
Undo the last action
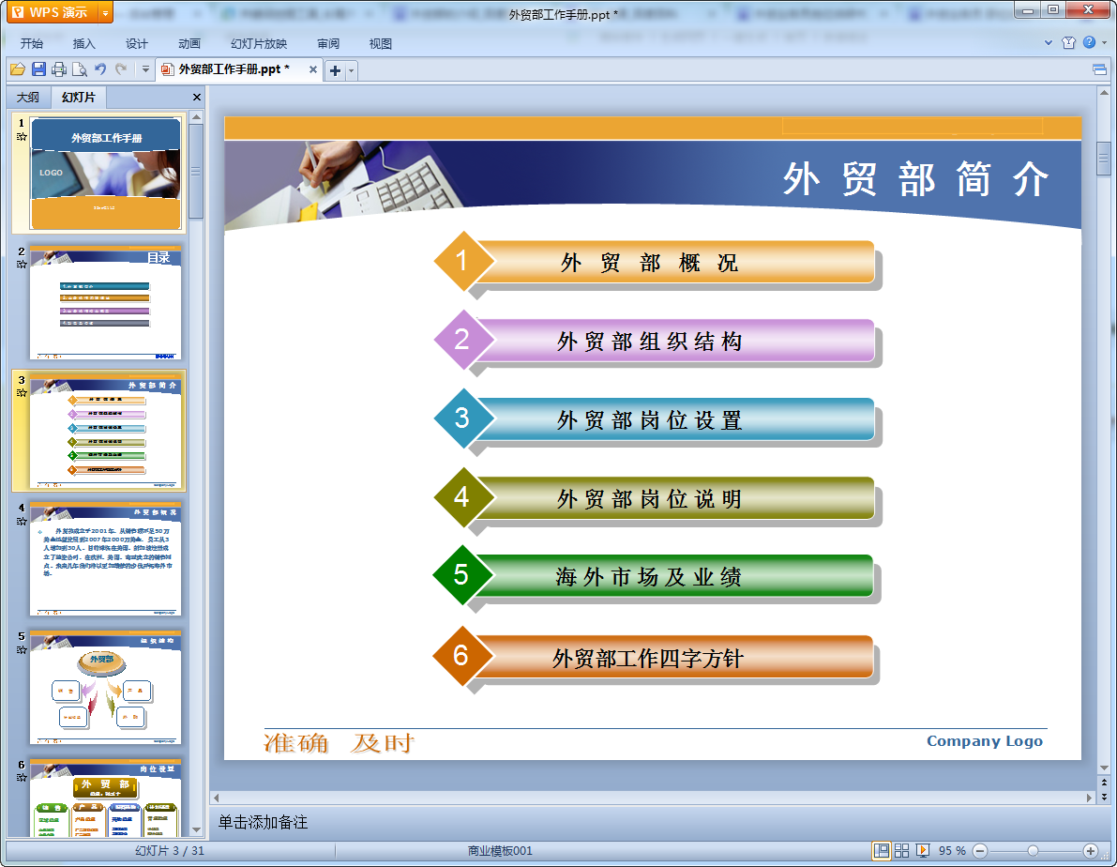(x=100, y=69)
